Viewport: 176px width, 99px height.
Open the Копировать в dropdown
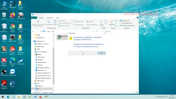79,25
